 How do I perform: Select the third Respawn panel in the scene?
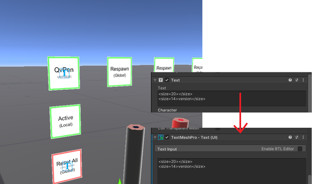point(164,65)
